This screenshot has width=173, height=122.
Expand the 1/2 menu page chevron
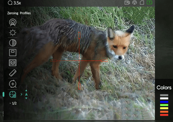pos(10,103)
